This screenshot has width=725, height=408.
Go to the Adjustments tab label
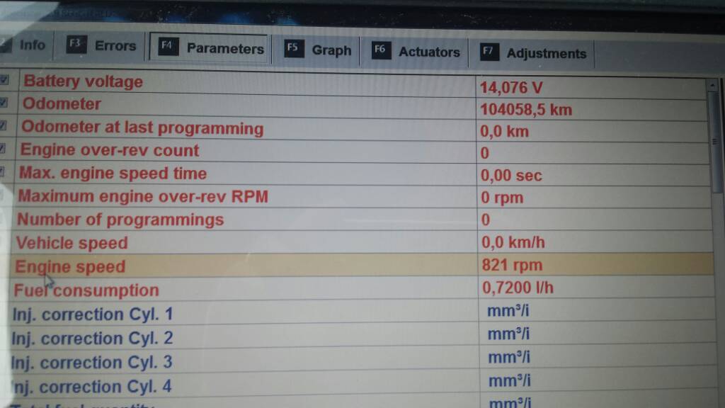[546, 53]
